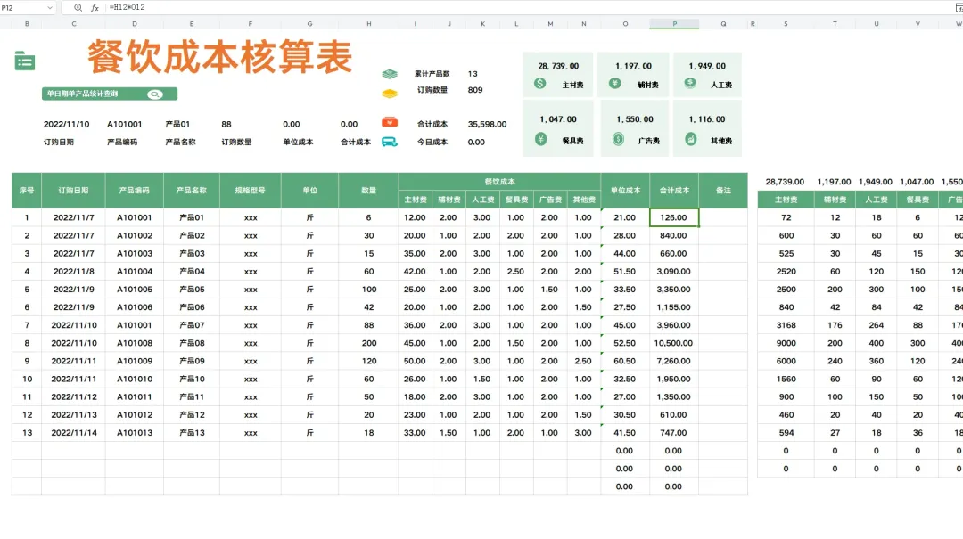Viewport: 963px width, 539px height.
Task: Click query product code A101001 above 产品编码
Action: tap(125, 124)
